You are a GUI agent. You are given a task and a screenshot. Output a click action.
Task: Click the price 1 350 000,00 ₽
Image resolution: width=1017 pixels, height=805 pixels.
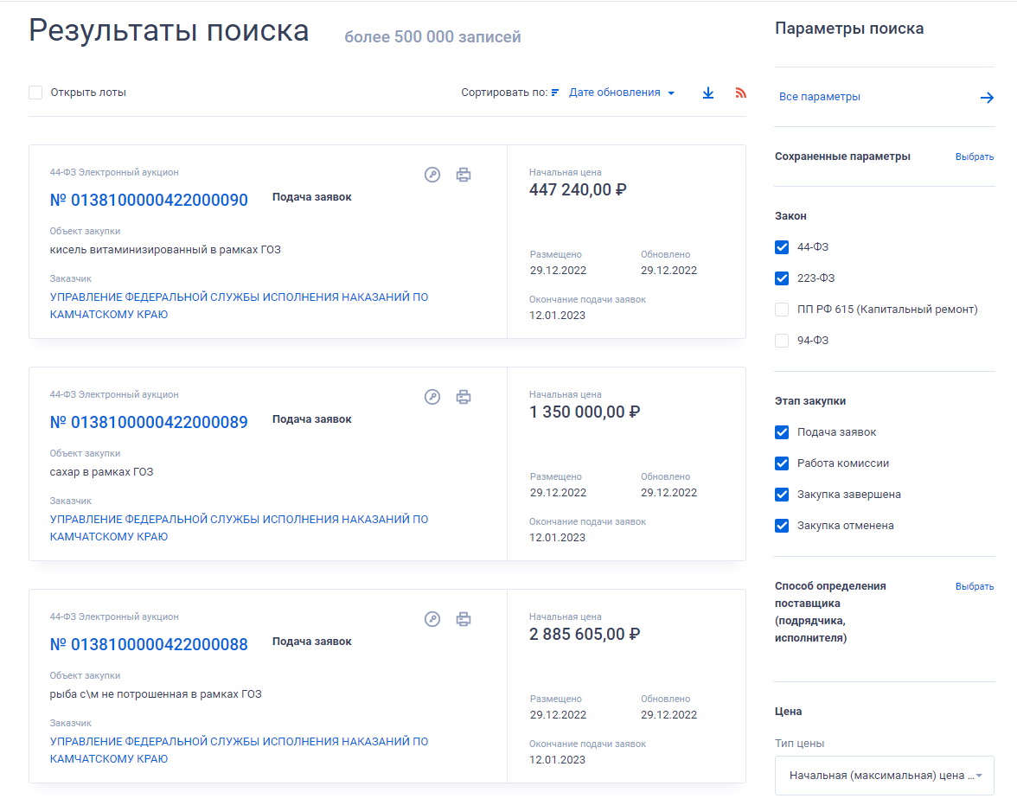pyautogui.click(x=585, y=412)
